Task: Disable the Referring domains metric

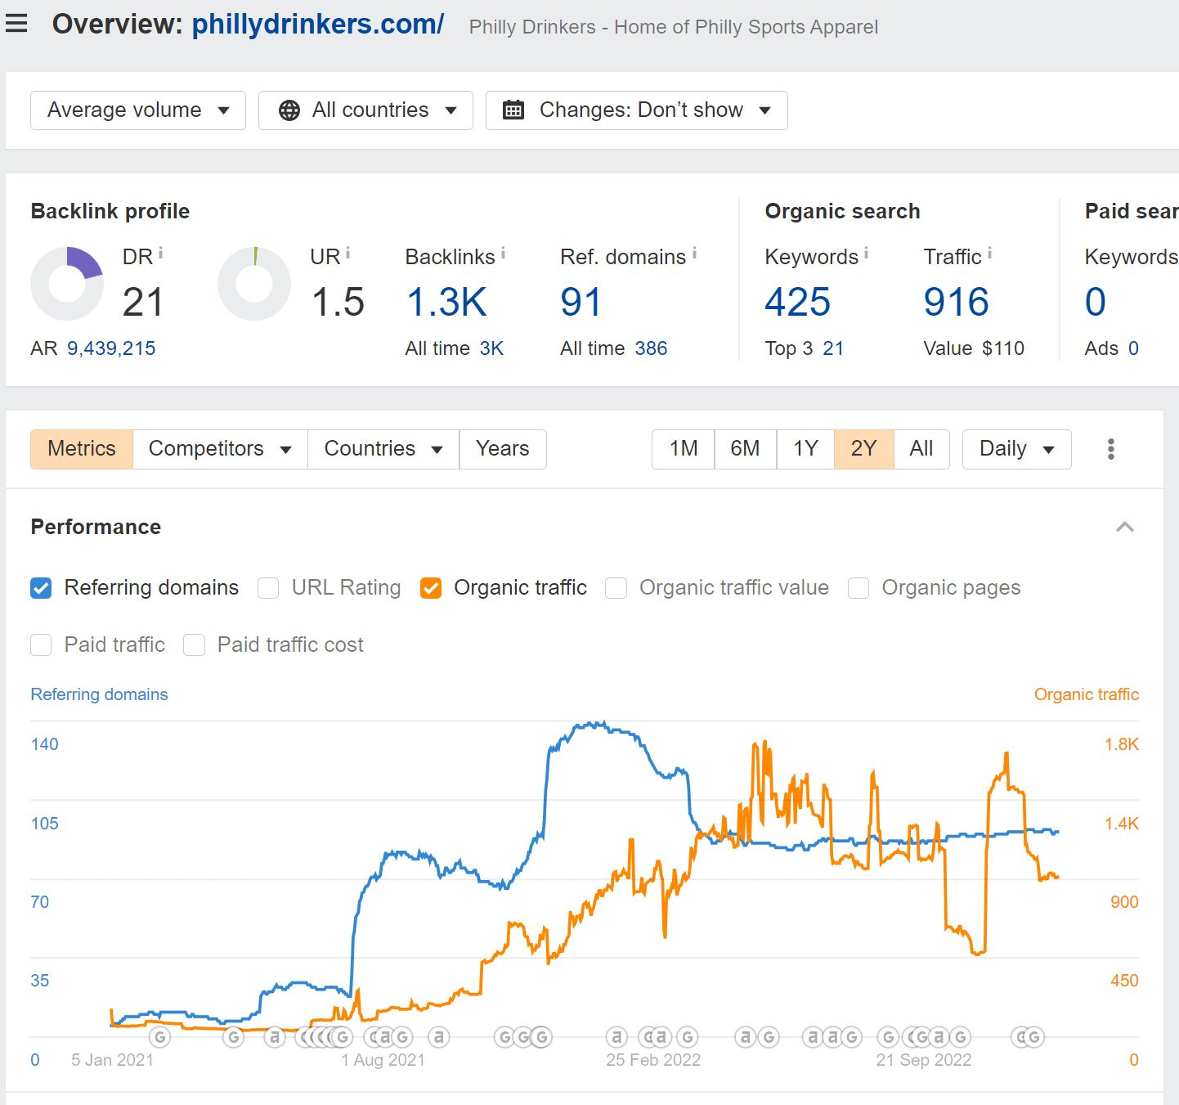Action: (x=41, y=587)
